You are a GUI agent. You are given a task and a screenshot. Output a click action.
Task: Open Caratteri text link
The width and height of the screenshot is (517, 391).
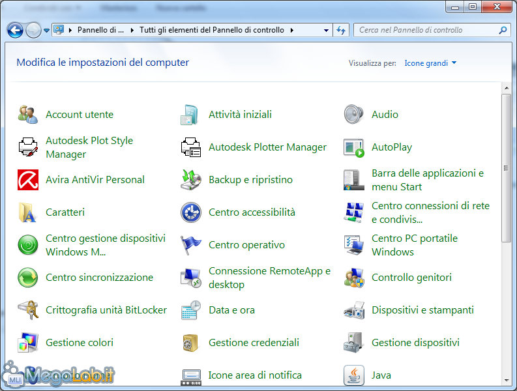point(65,212)
